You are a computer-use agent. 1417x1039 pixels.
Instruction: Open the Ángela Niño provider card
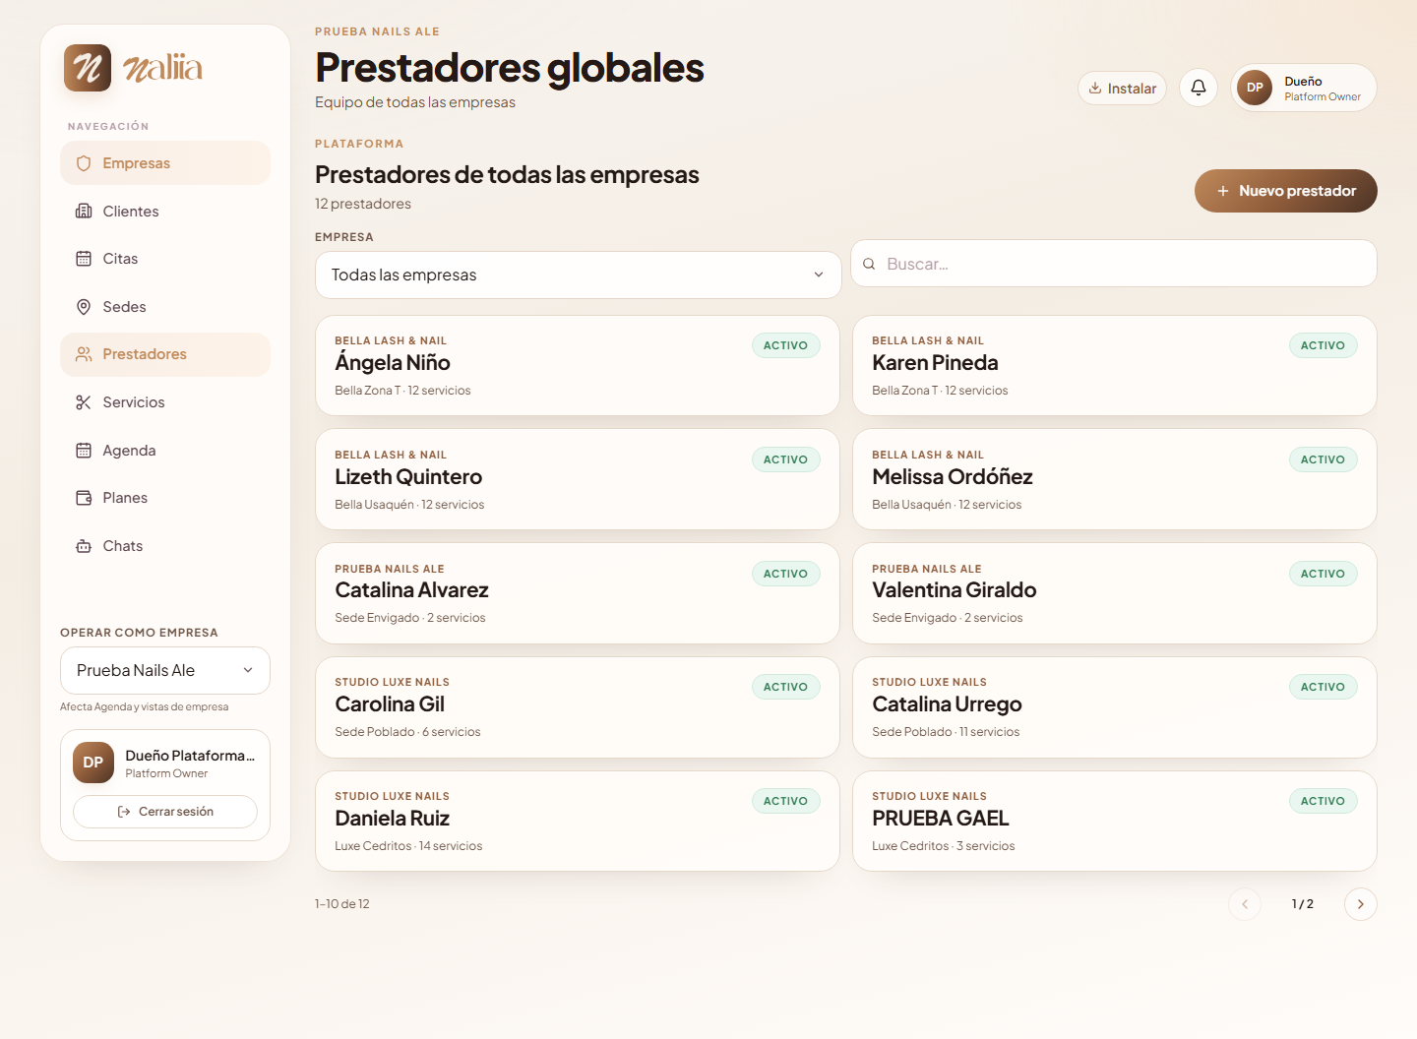pyautogui.click(x=578, y=366)
